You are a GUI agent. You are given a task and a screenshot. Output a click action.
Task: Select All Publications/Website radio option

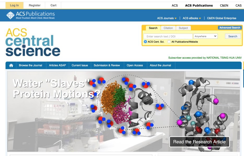(x=169, y=42)
